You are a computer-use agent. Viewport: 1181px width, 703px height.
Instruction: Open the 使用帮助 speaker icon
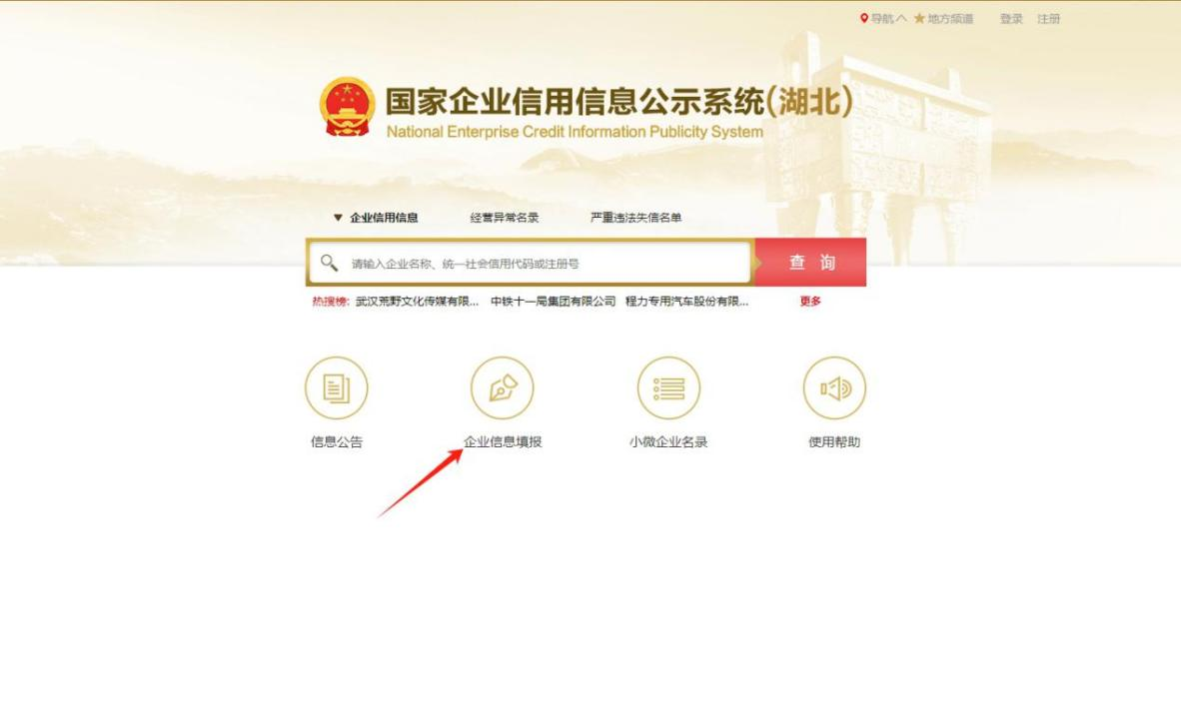tap(834, 387)
